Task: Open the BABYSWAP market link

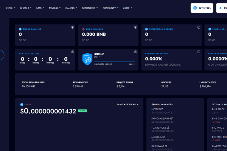Action: 159,146
